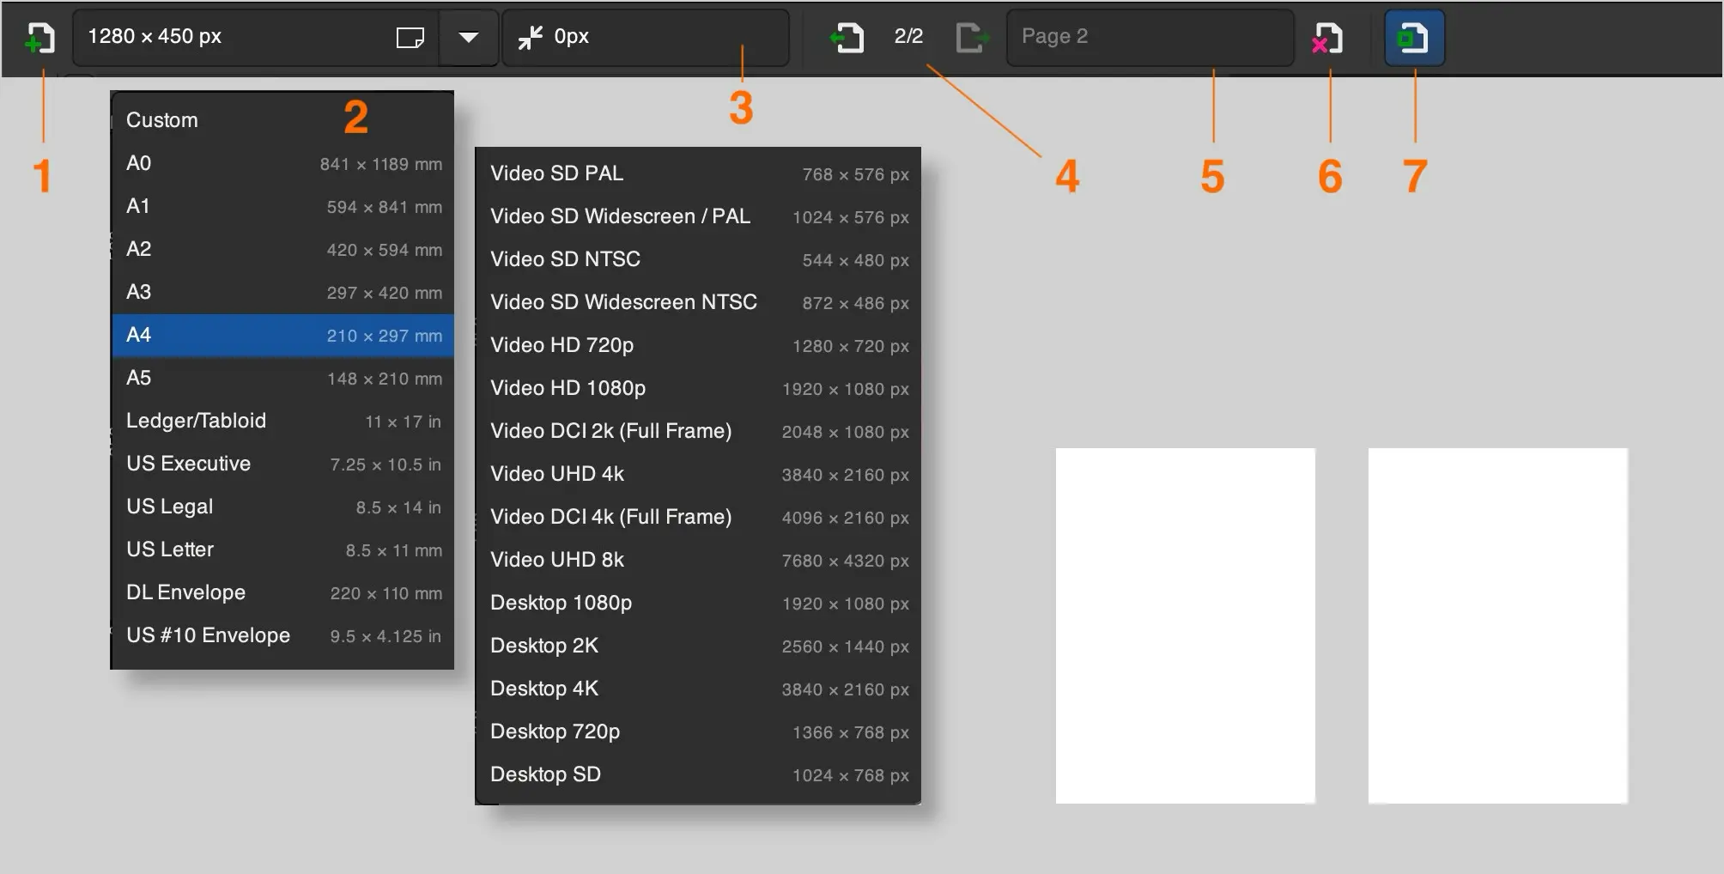1724x874 pixels.
Task: Open the page size presets dropdown arrow
Action: coord(468,38)
